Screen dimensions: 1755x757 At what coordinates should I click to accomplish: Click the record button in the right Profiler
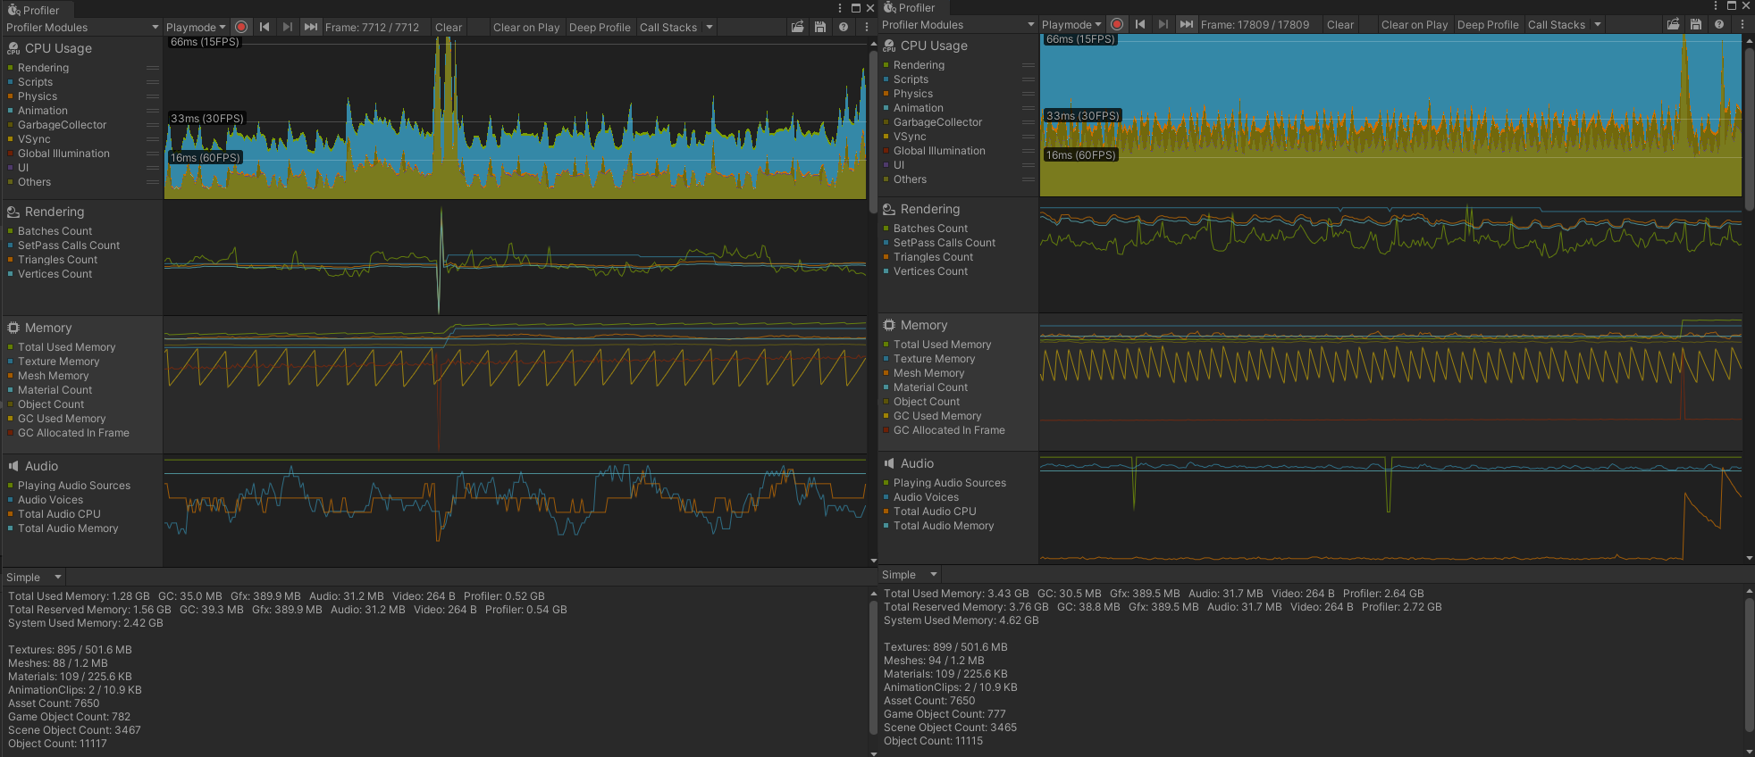(1117, 25)
